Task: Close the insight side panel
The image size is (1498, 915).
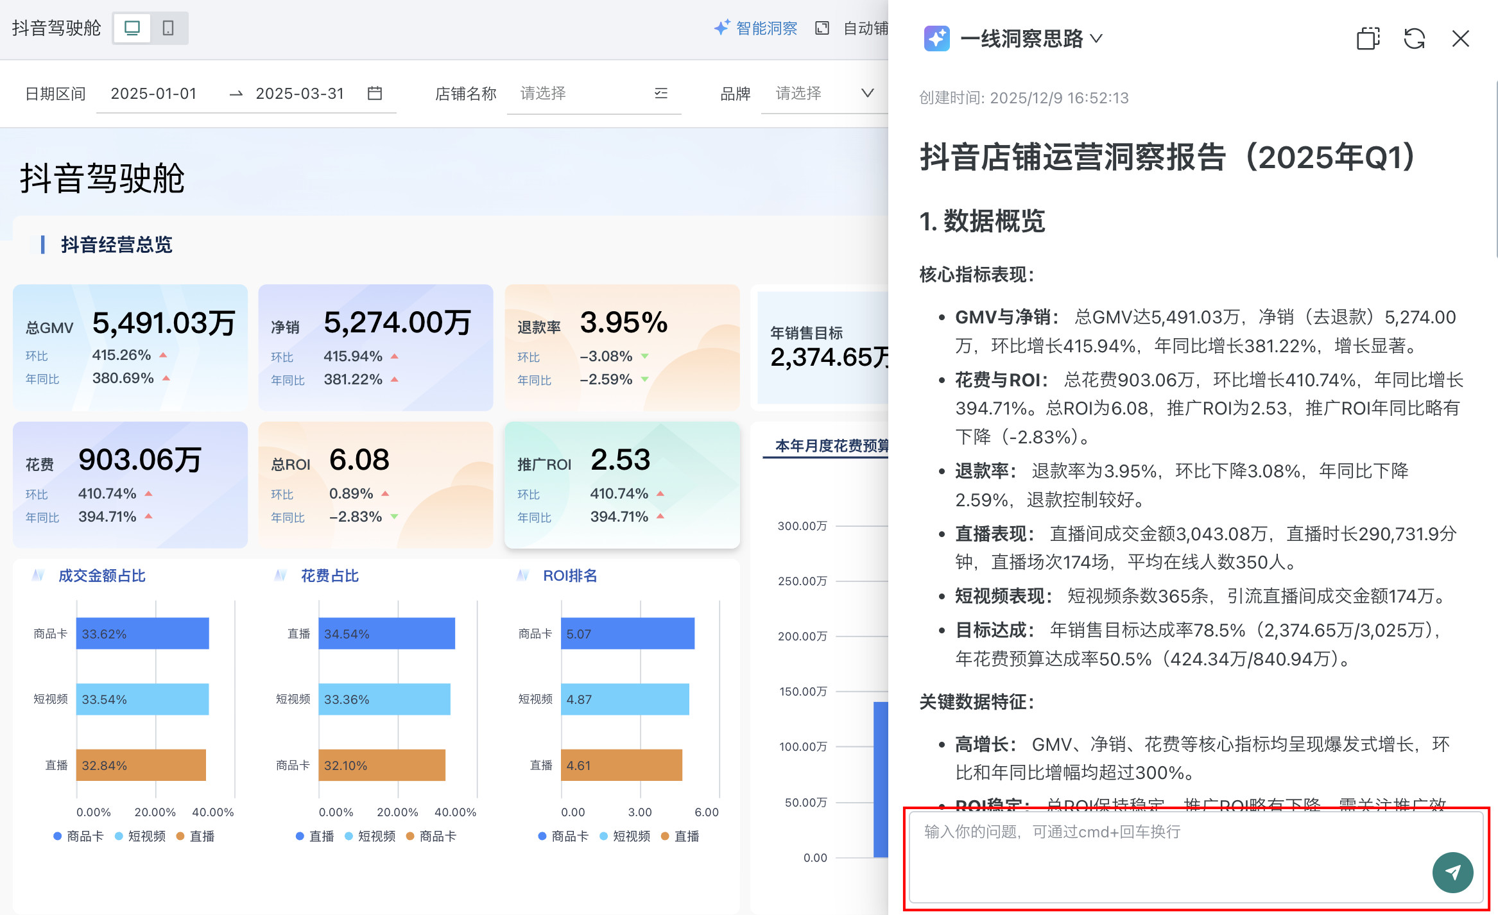Action: pyautogui.click(x=1460, y=39)
